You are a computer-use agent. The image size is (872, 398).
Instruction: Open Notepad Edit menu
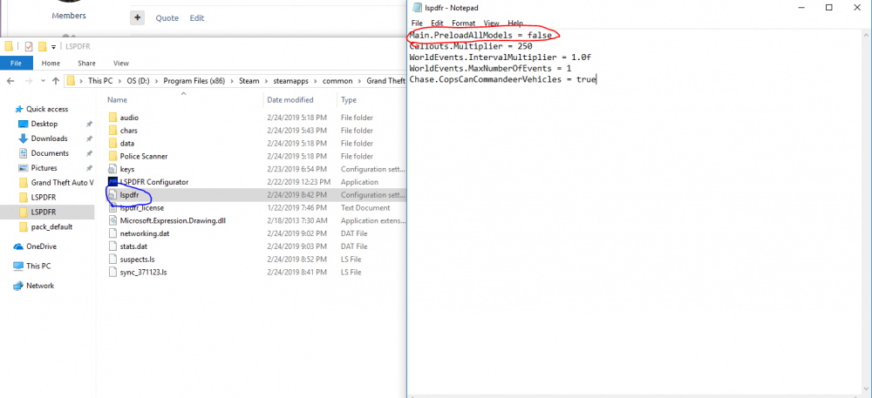pyautogui.click(x=437, y=24)
